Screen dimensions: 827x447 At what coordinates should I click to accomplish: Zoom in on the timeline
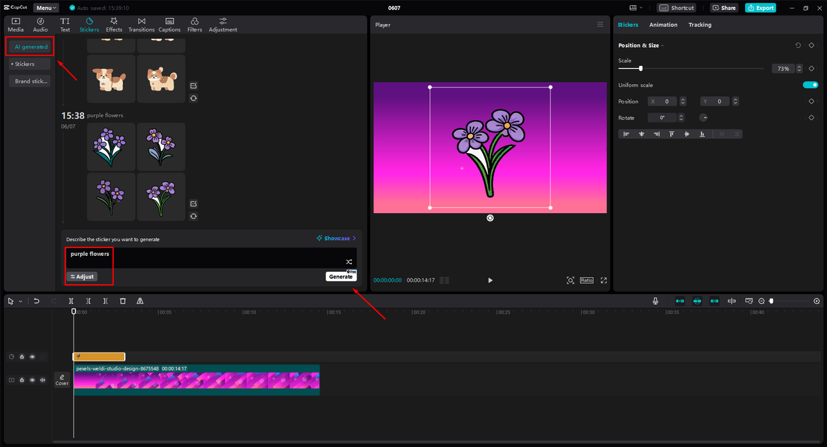[x=817, y=301]
